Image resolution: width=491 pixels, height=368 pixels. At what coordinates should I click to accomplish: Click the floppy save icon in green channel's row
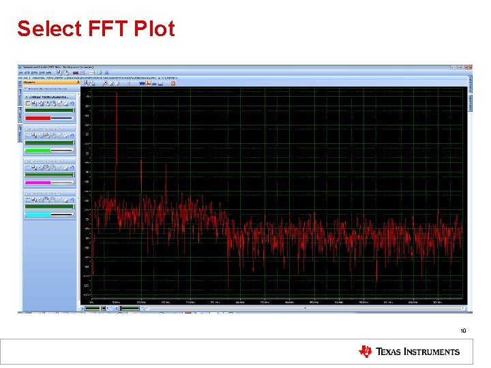[34, 136]
